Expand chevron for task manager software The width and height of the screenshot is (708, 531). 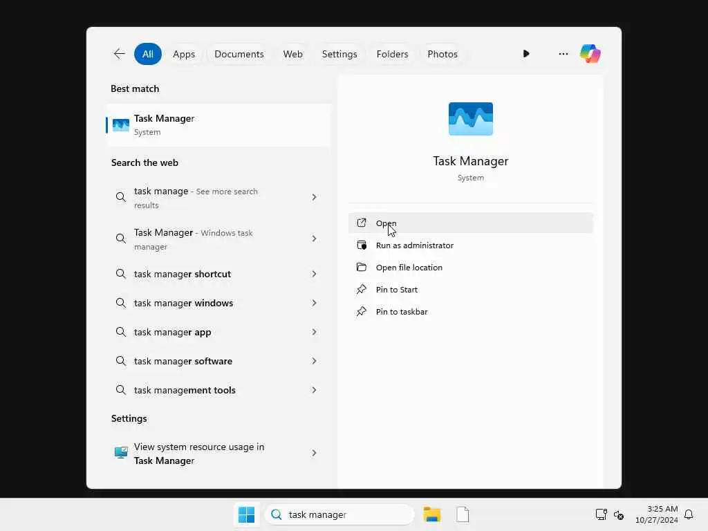(314, 361)
